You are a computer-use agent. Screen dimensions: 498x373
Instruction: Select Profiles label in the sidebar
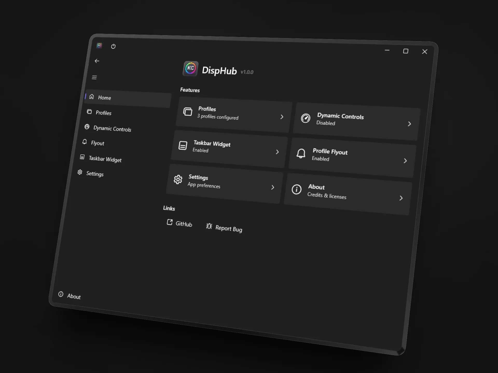coord(103,113)
